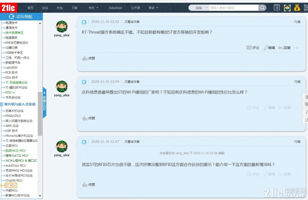Viewport: 308px width, 200px height.
Task: Collapse the 单片机与嵌入式系统 section
Action: tap(2, 104)
